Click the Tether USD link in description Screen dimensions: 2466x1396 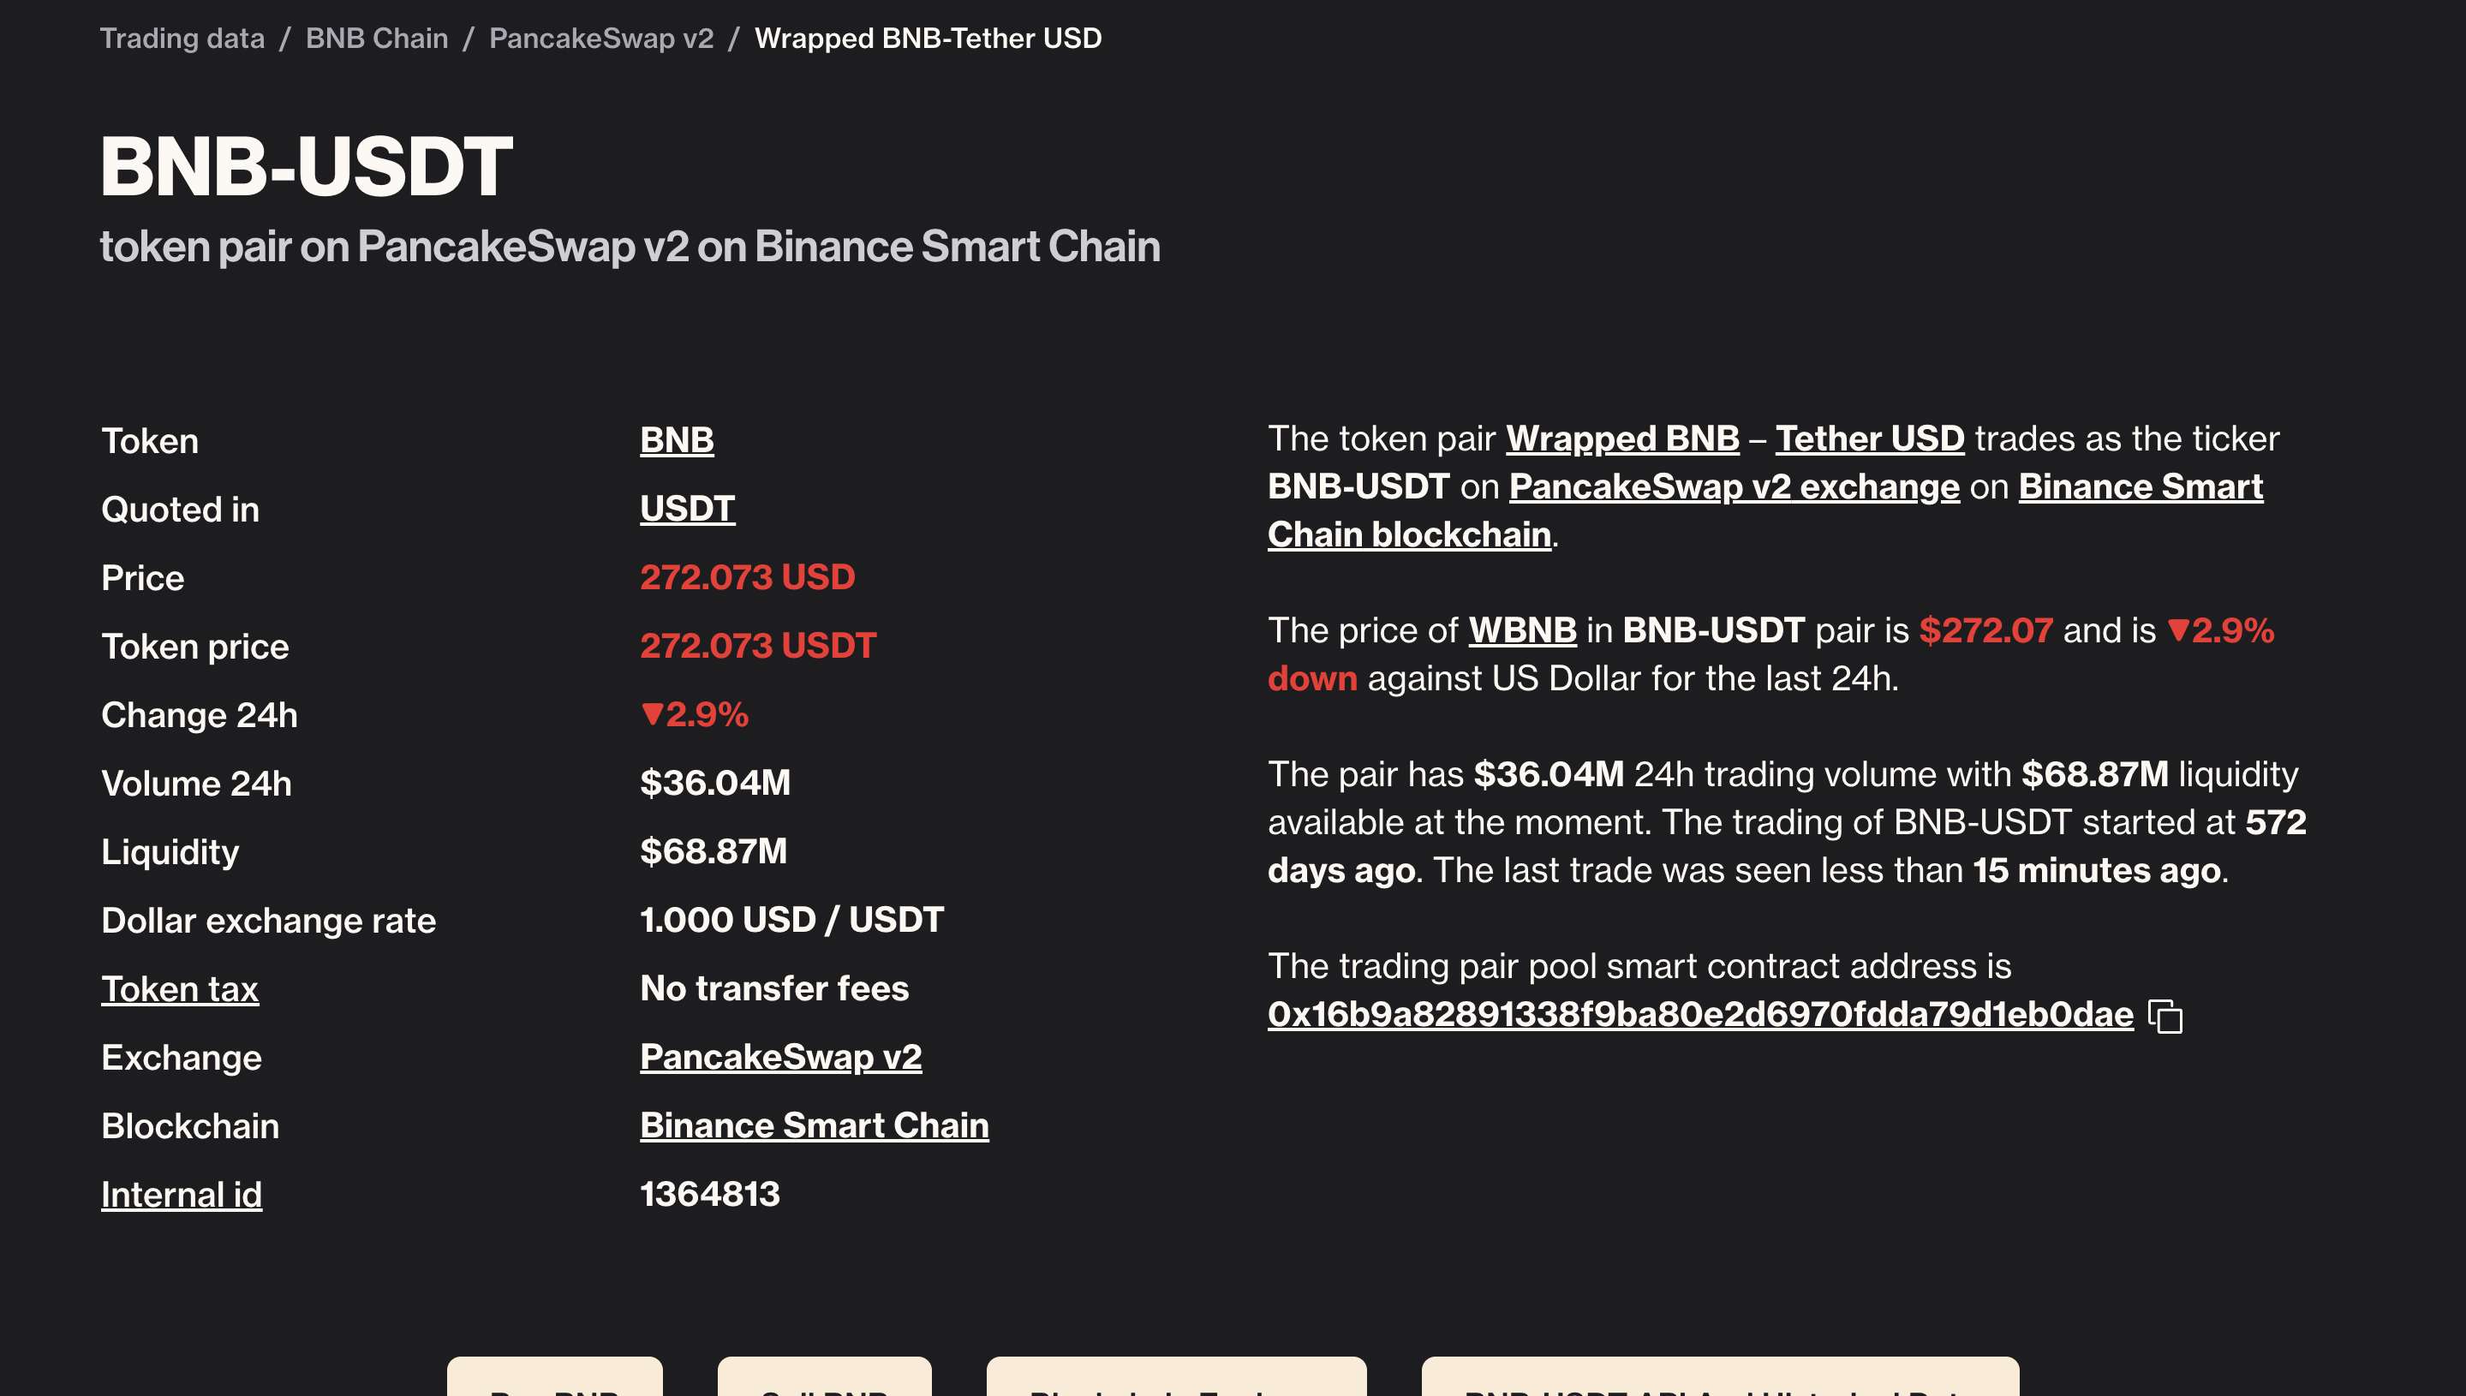[x=1869, y=438]
